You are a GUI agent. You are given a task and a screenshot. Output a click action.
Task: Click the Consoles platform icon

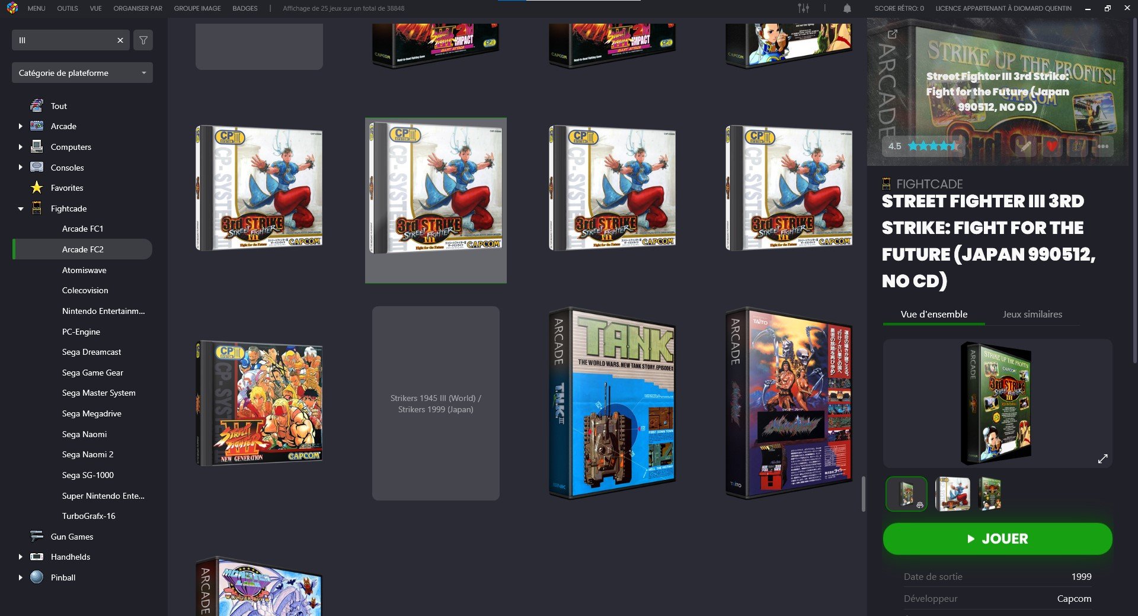click(x=37, y=167)
